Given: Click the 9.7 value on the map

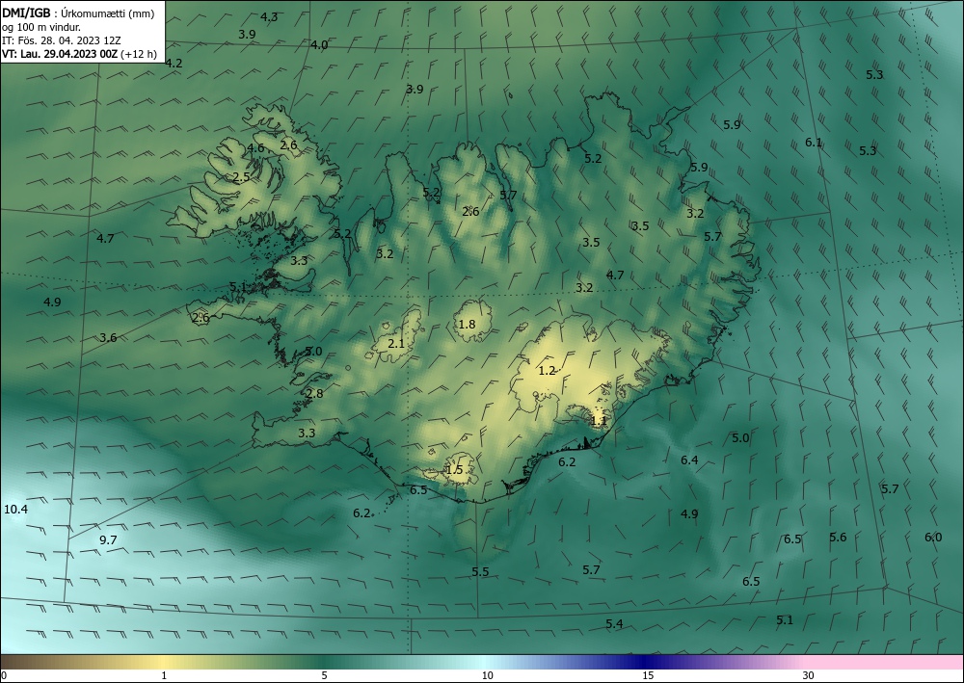Looking at the screenshot, I should [108, 540].
